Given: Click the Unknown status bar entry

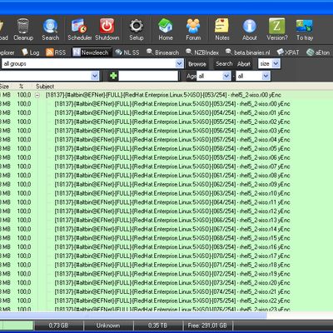Looking at the screenshot, I should click(108, 326).
